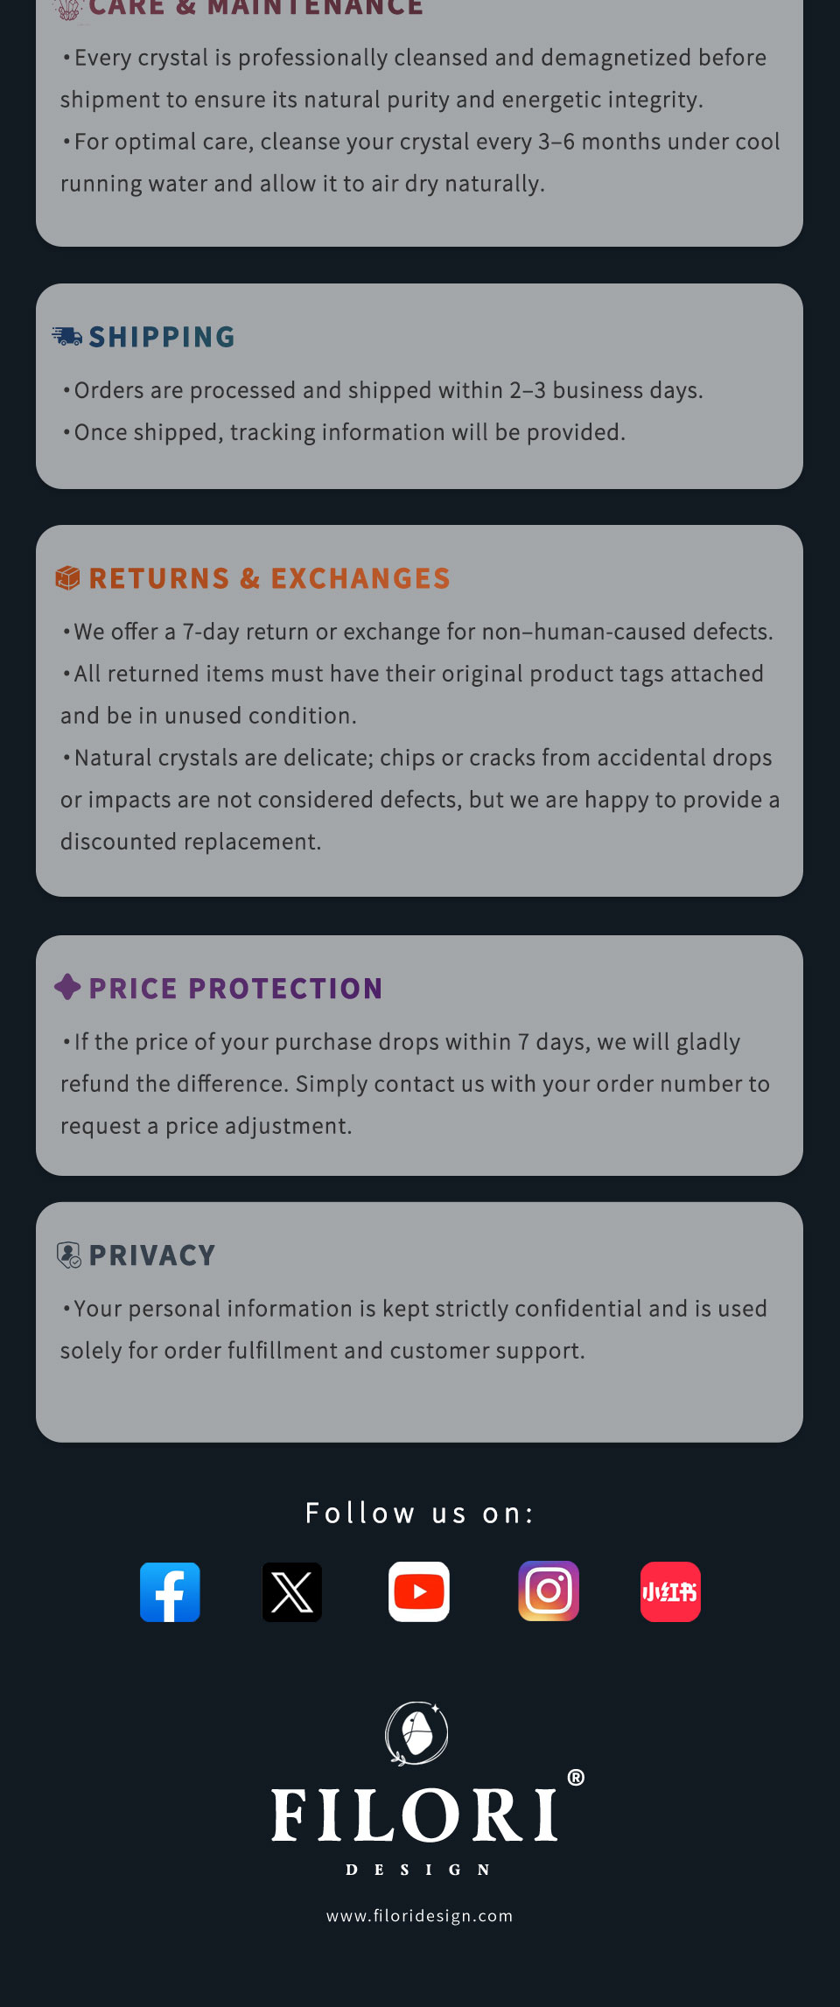Screen dimensions: 840x2007
Task: Open the www.filoridesign.com link
Action: (x=419, y=1915)
